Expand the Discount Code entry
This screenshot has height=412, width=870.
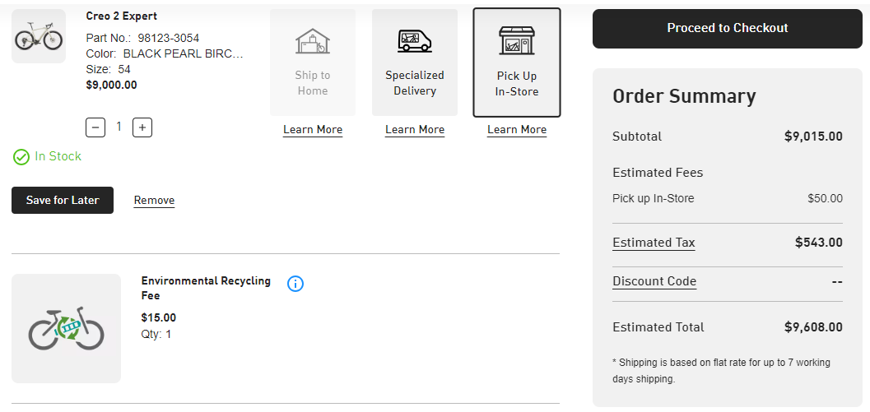(654, 281)
